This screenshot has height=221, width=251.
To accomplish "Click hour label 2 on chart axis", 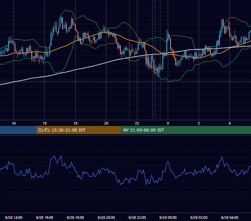I will pos(199,123).
